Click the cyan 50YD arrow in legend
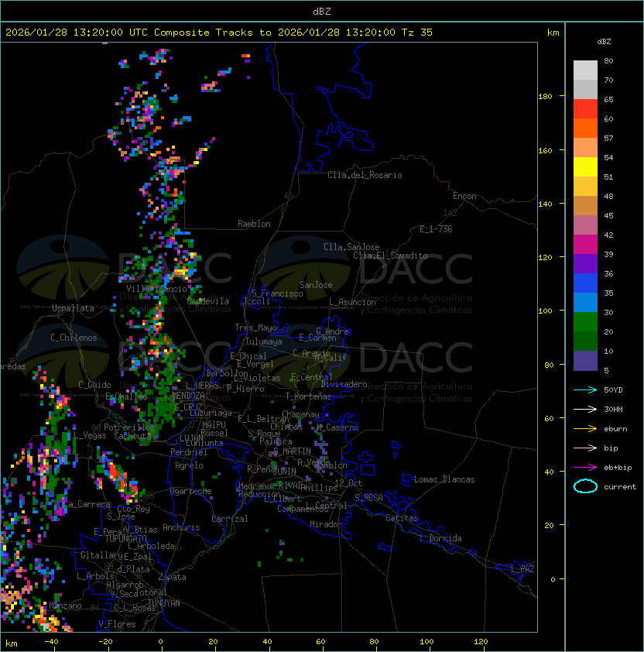Viewport: 644px width, 652px height. [585, 389]
